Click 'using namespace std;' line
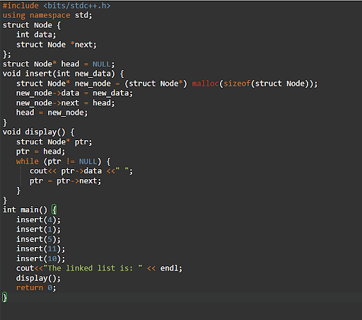 (x=47, y=16)
